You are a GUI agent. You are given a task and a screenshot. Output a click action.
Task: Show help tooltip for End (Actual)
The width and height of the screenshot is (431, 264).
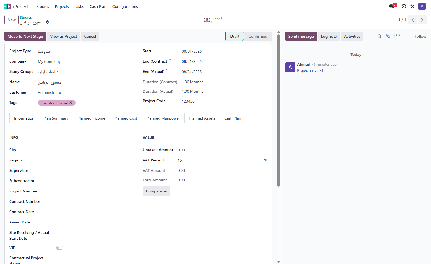pyautogui.click(x=166, y=70)
